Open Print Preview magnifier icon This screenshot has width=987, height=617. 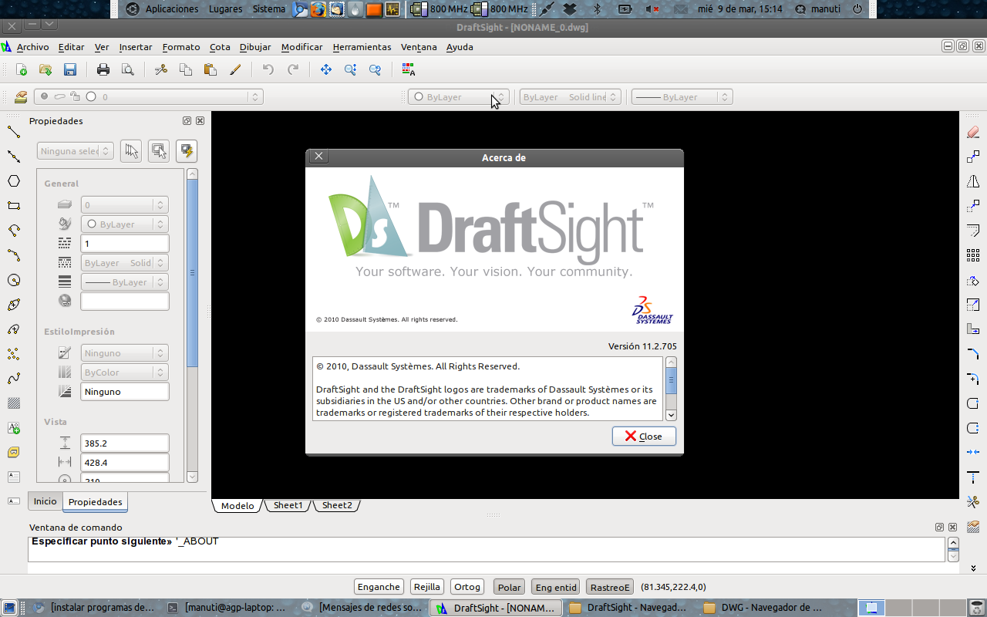(x=128, y=69)
